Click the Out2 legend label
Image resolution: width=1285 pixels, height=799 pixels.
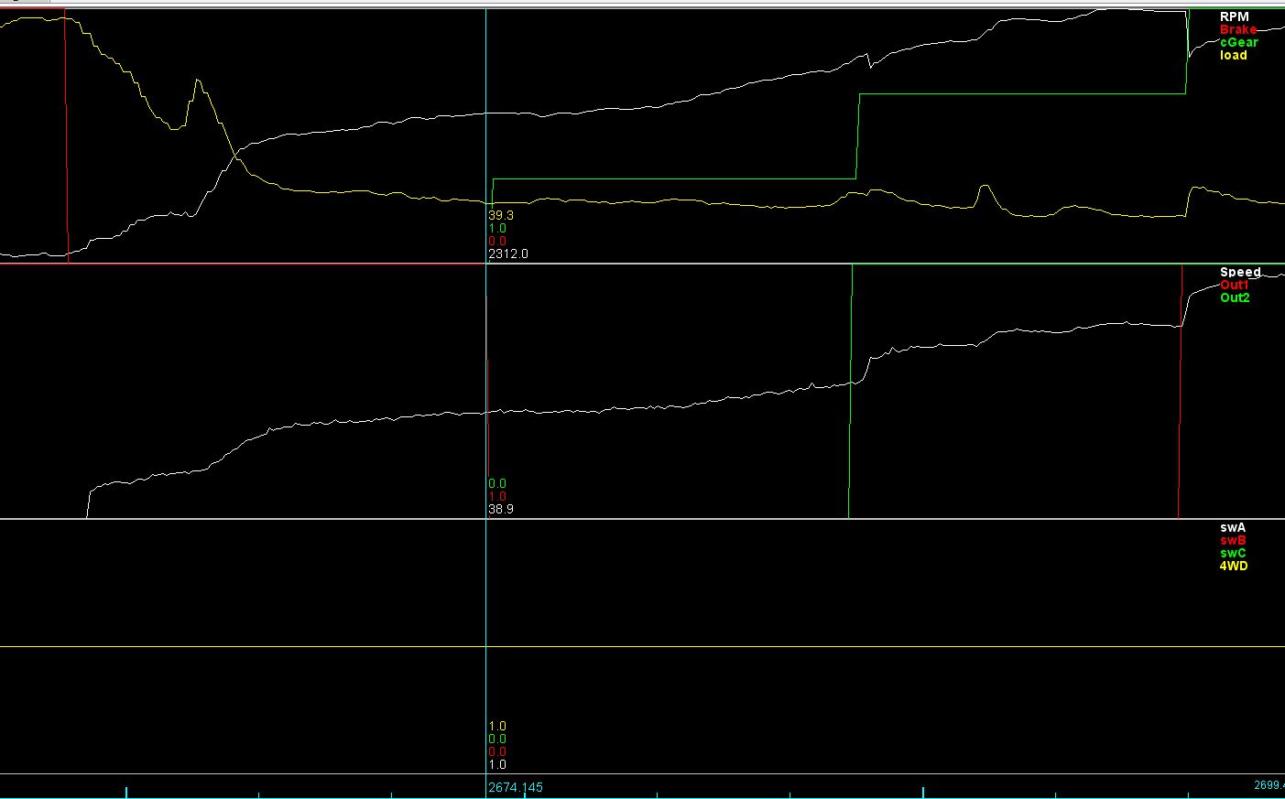(x=1234, y=297)
